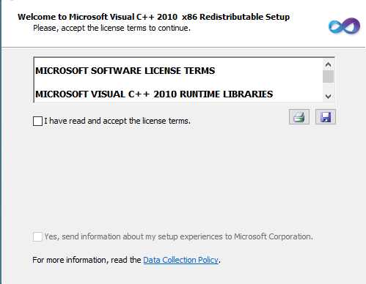The width and height of the screenshot is (366, 284).
Task: Click 'For more information, read the' text
Action: click(x=87, y=260)
